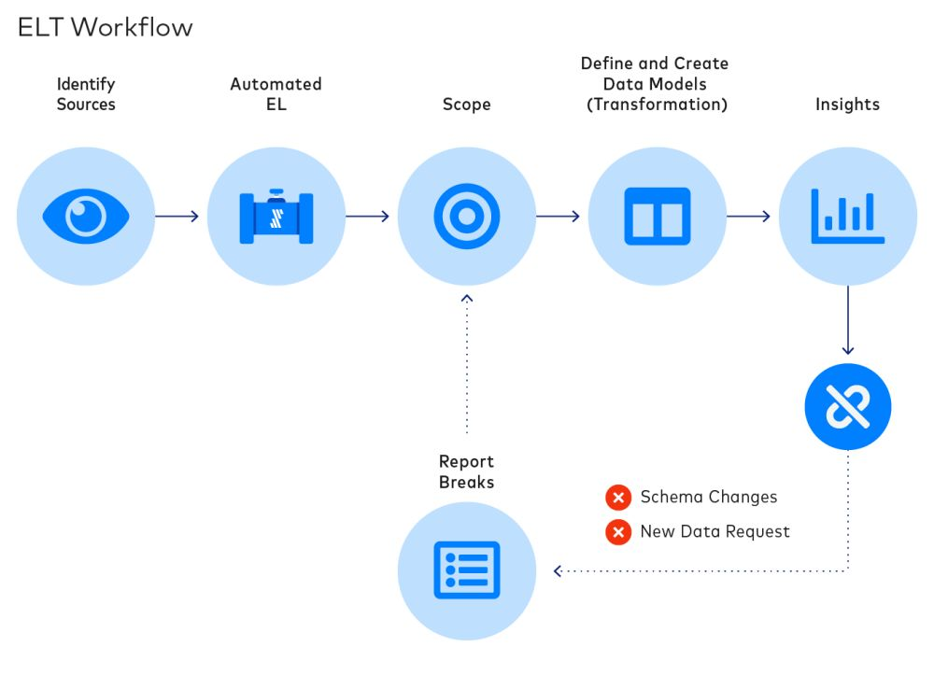
Task: Open the broken link icon below Insights
Action: pyautogui.click(x=847, y=404)
